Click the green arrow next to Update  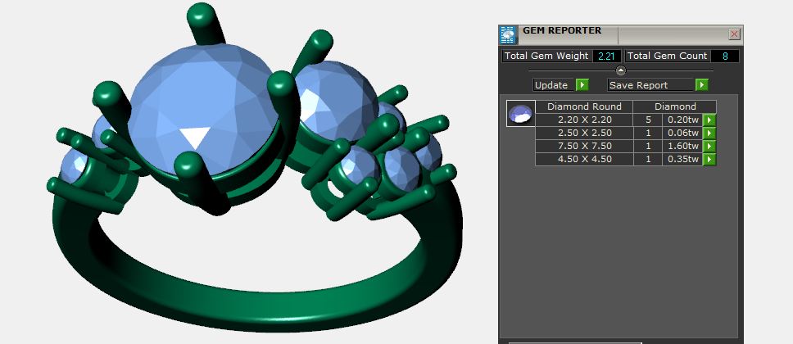pyautogui.click(x=582, y=85)
